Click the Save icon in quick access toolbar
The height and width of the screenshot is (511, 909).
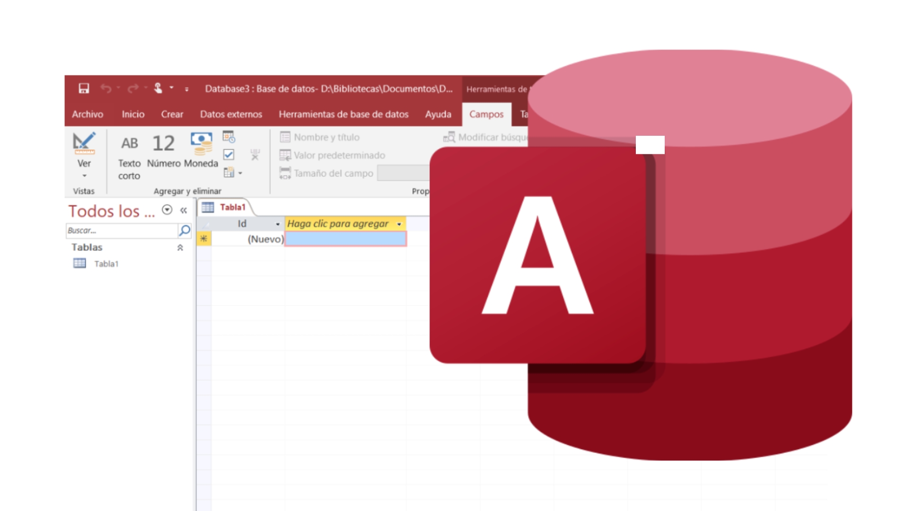tap(84, 88)
